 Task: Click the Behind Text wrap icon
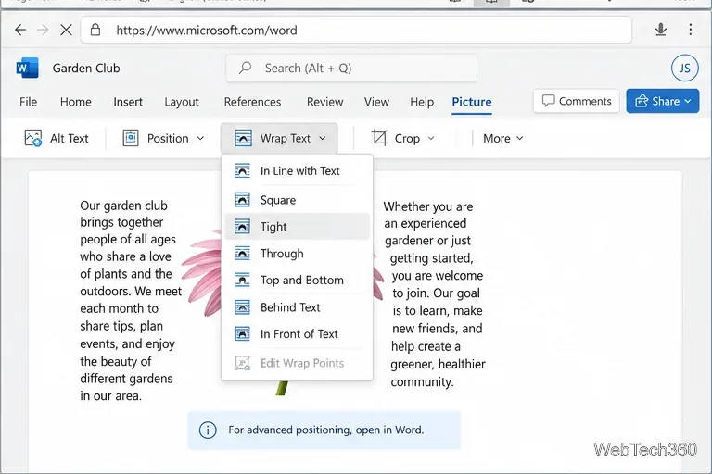[243, 307]
